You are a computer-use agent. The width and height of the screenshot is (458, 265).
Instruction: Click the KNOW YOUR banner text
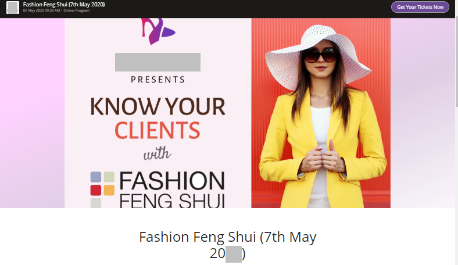[158, 107]
